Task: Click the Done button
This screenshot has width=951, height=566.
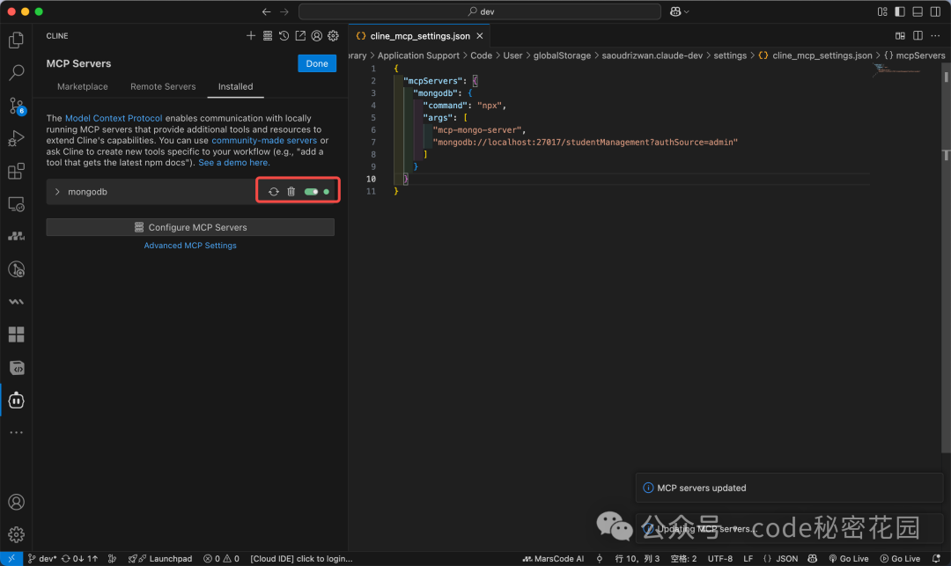Action: [x=317, y=62]
